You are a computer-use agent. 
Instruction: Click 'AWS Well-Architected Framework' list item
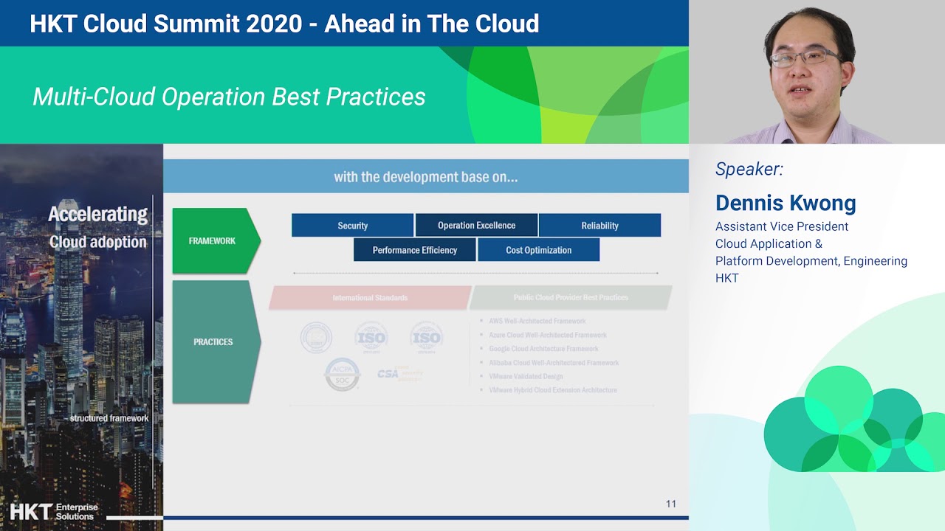coord(537,322)
